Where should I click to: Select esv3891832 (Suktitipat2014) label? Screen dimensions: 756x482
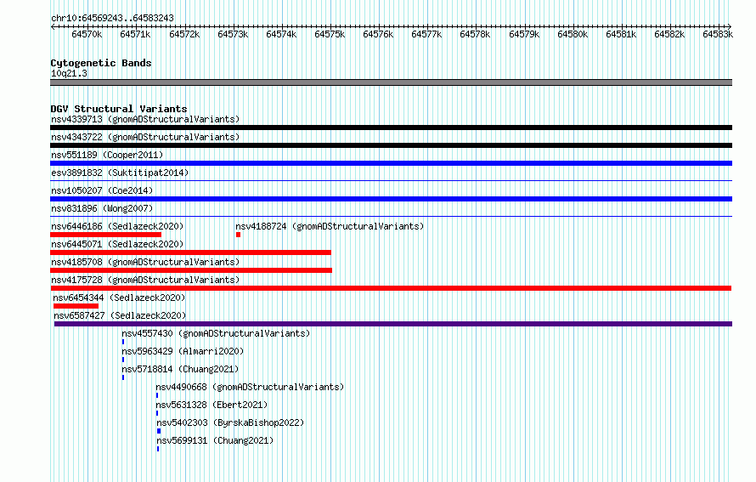click(120, 173)
